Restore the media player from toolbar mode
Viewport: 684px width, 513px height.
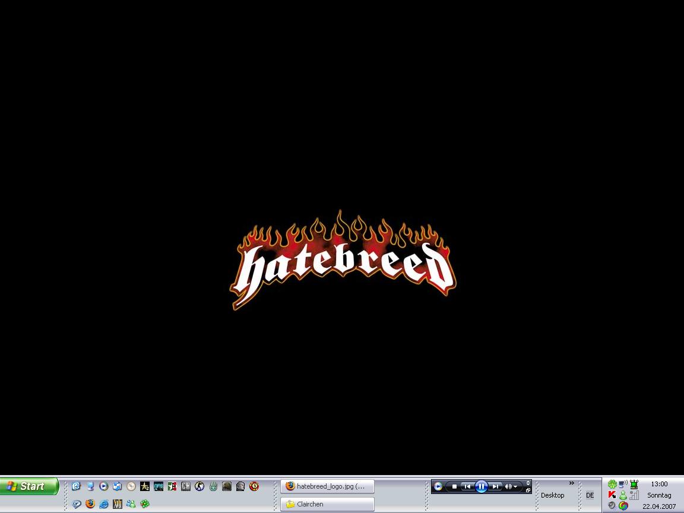click(528, 490)
